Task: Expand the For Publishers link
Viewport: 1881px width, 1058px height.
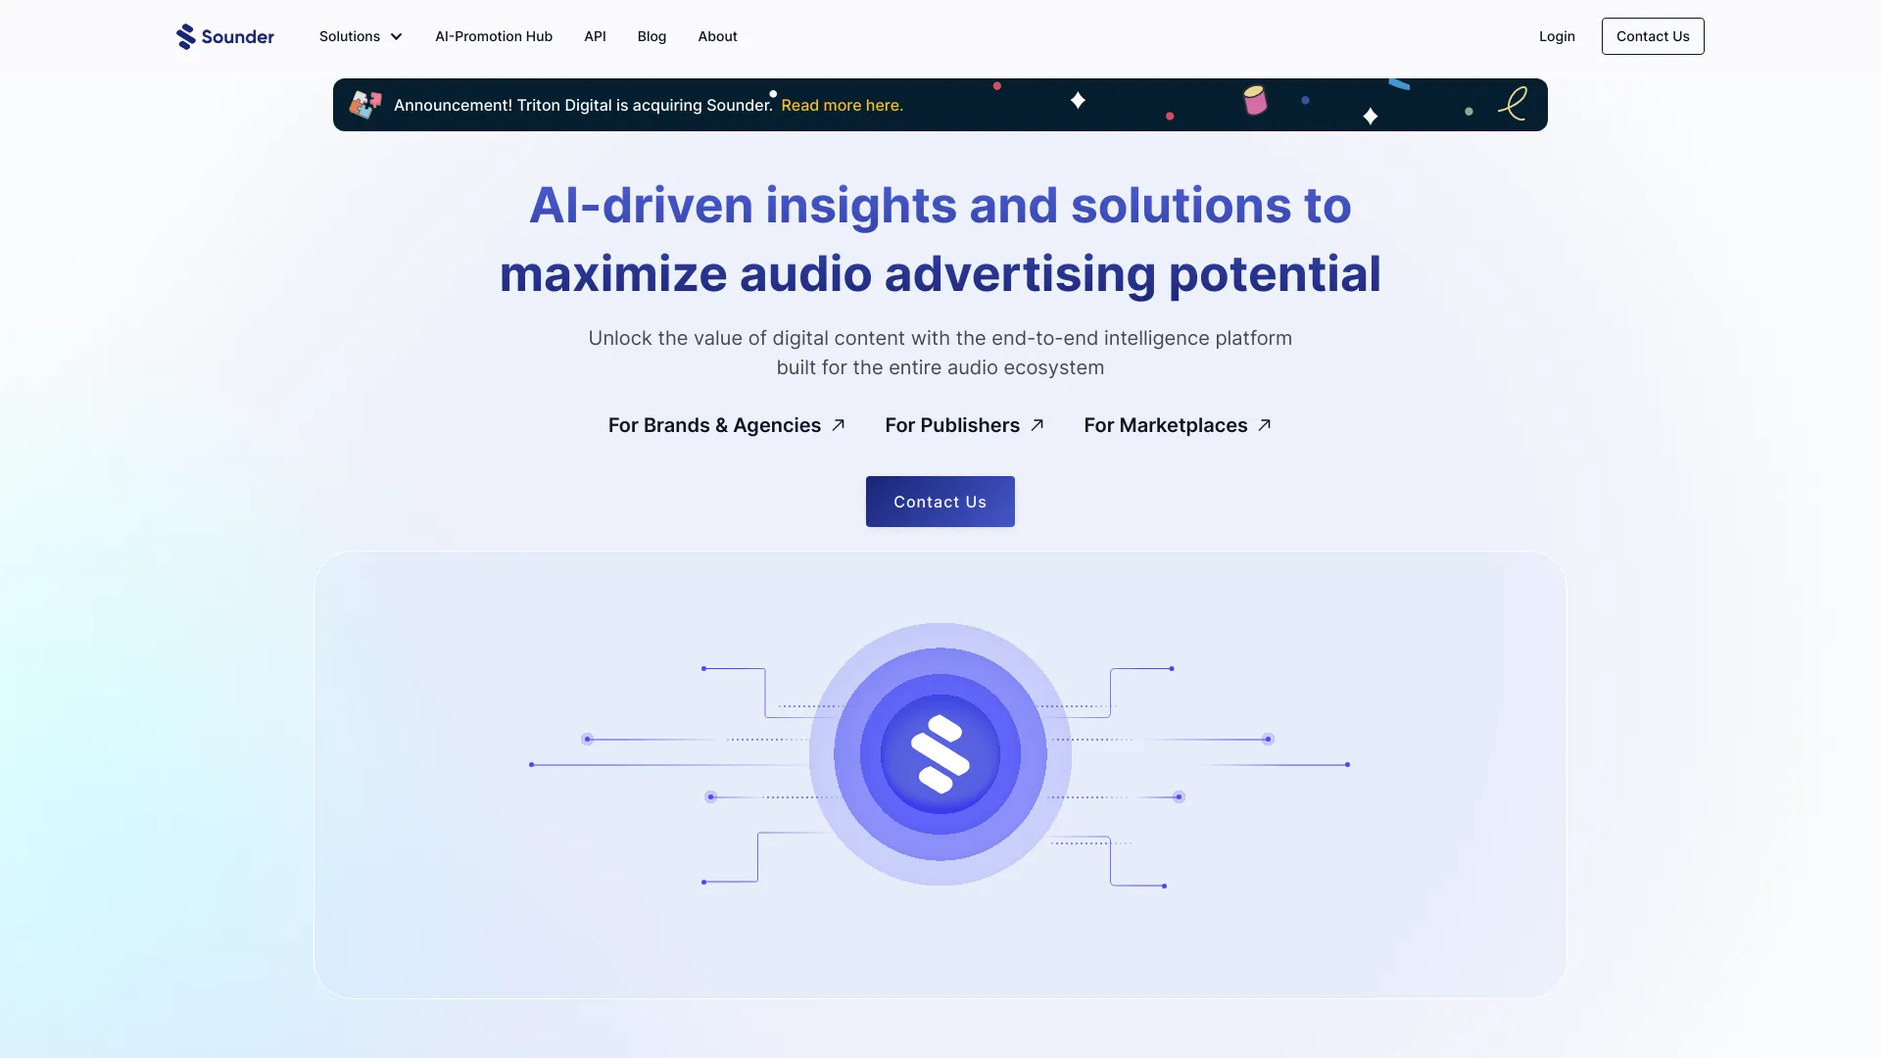Action: coord(964,424)
